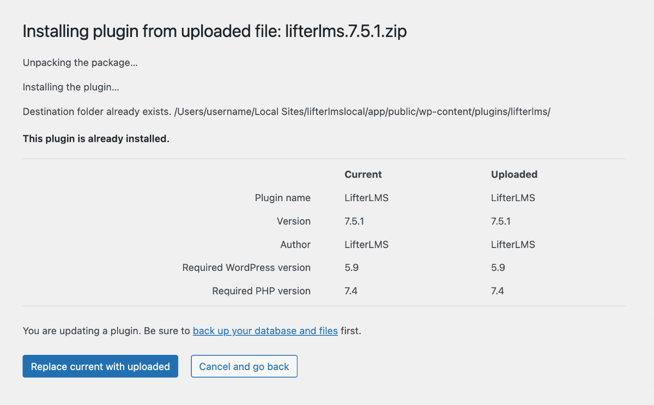654x405 pixels.
Task: Select the Uploaded author value LifterLMS
Action: pyautogui.click(x=513, y=245)
